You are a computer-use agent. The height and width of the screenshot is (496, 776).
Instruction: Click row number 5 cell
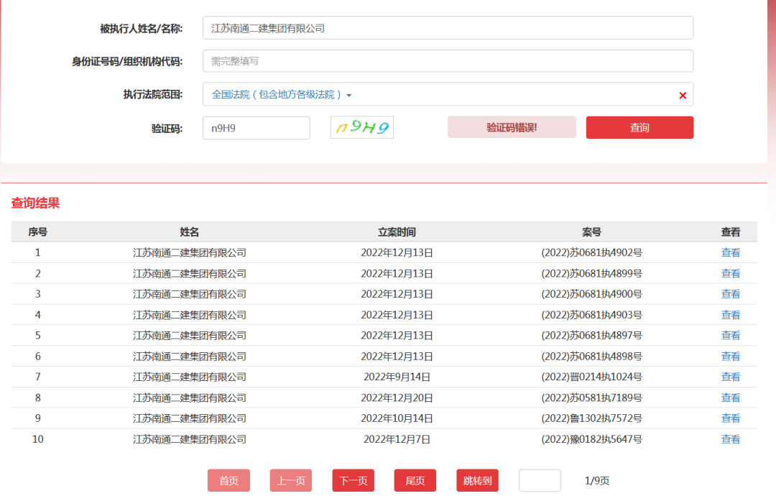[x=37, y=336]
